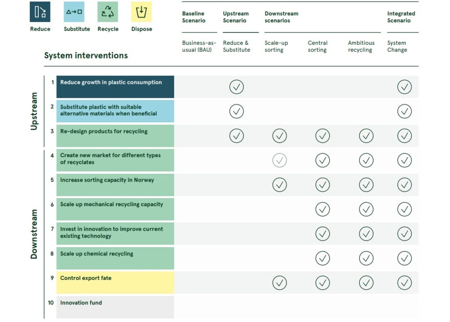Click Control export fate checkmark under Scale-up sorting
This screenshot has height=322, width=450.
click(279, 283)
